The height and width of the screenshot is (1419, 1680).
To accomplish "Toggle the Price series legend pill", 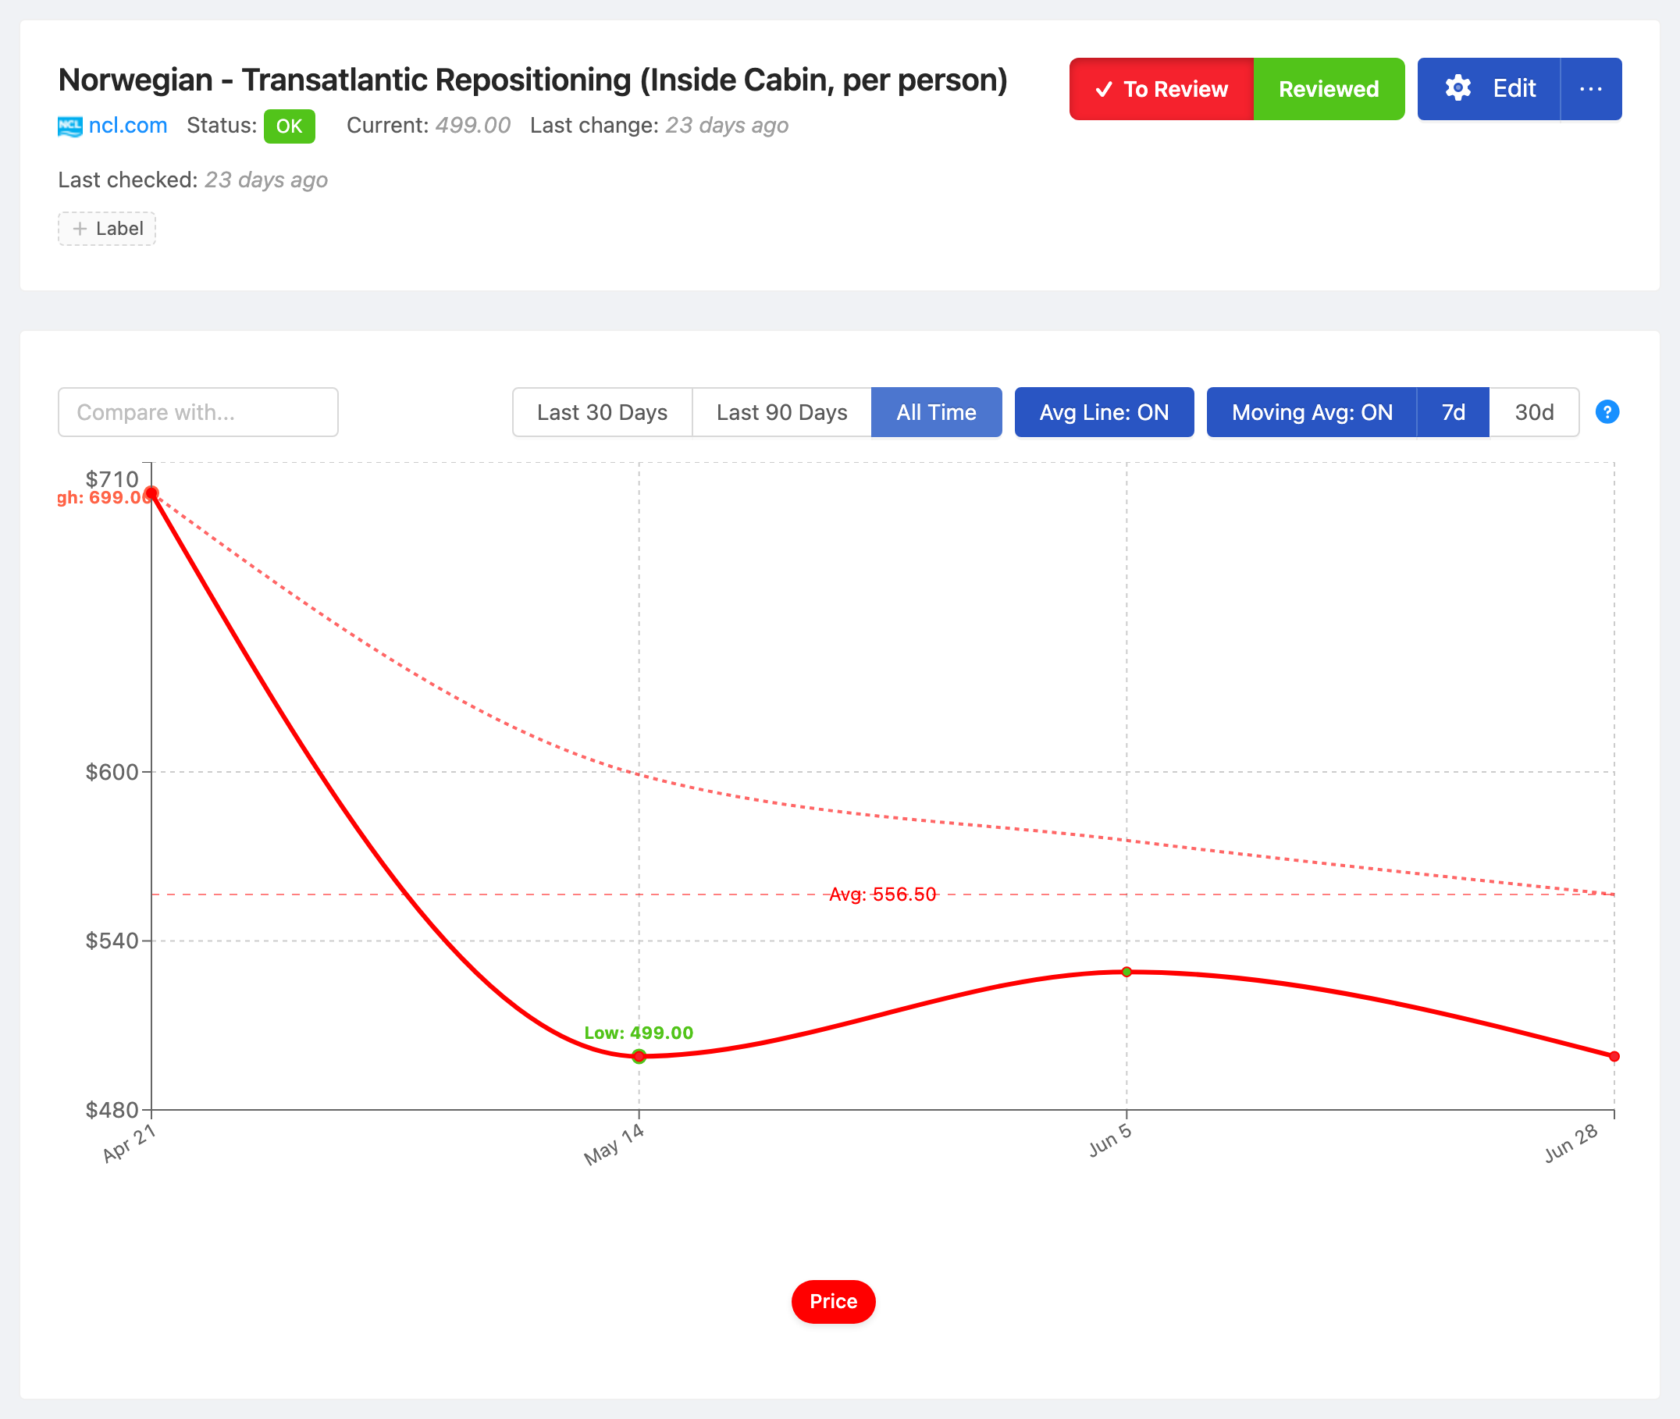I will pos(834,1302).
